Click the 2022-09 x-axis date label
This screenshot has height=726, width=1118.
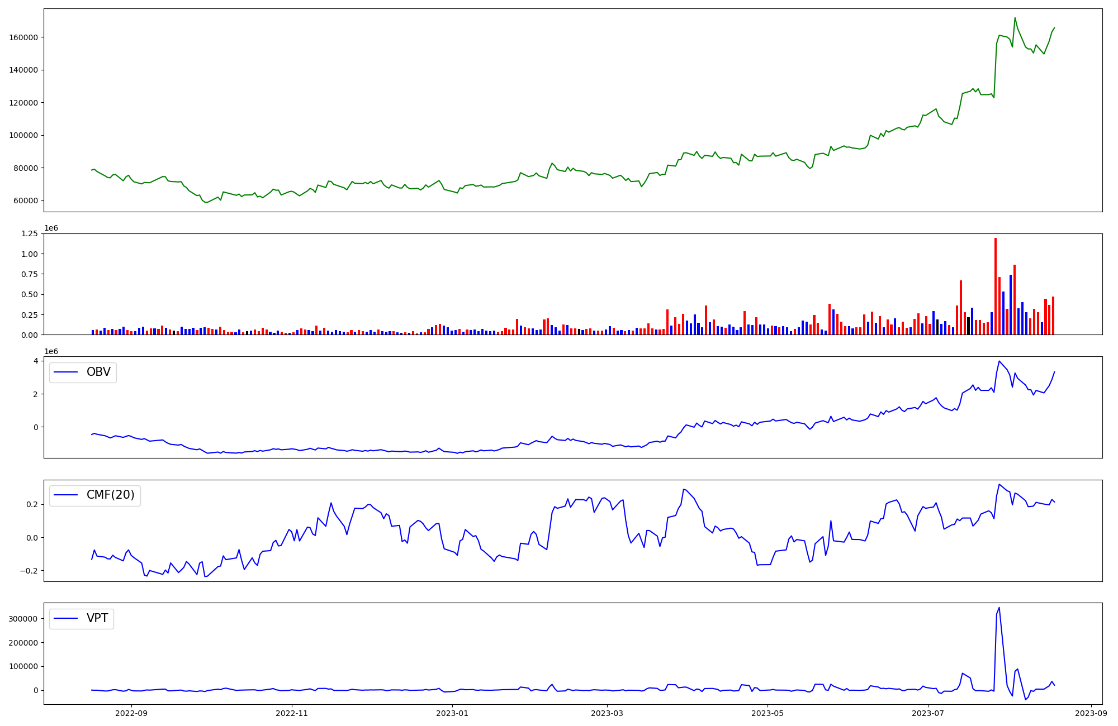tap(131, 713)
